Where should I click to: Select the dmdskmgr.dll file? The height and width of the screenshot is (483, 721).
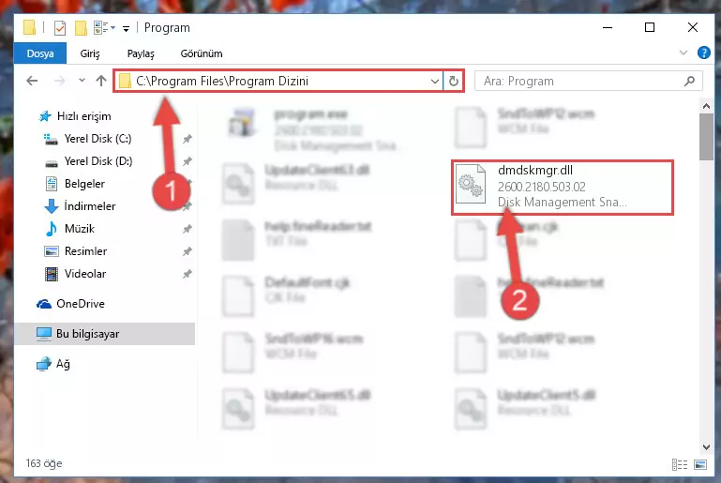(x=563, y=187)
